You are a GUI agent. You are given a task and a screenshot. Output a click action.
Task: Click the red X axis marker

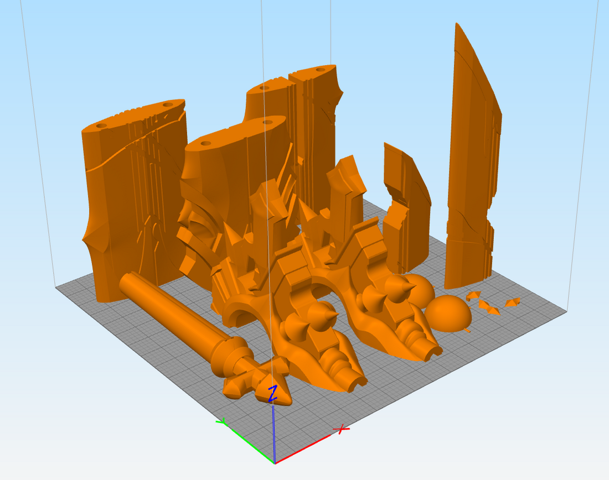343,429
